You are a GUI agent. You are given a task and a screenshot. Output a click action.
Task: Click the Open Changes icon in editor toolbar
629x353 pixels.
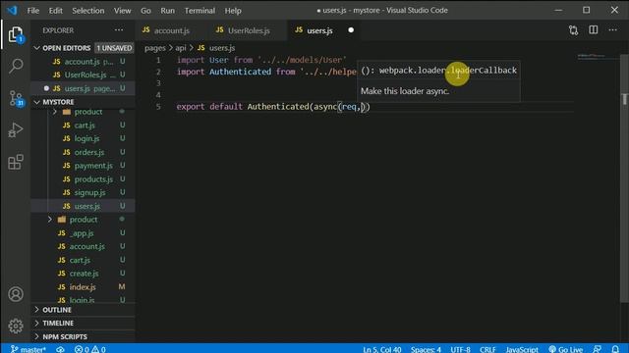pos(574,30)
